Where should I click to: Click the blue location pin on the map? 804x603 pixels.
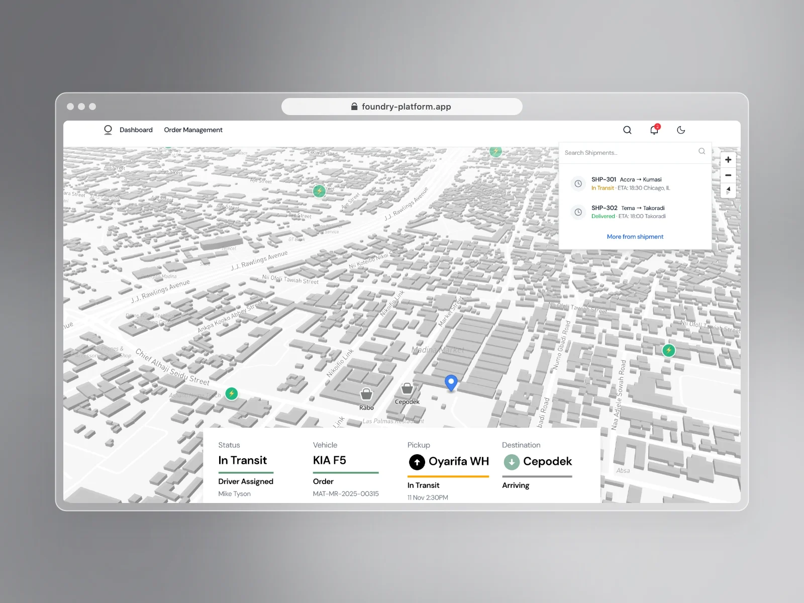click(451, 383)
